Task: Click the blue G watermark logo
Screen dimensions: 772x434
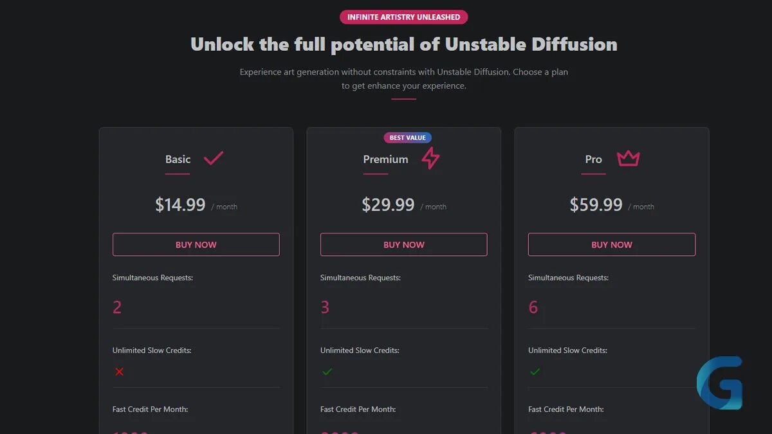Action: 719,383
